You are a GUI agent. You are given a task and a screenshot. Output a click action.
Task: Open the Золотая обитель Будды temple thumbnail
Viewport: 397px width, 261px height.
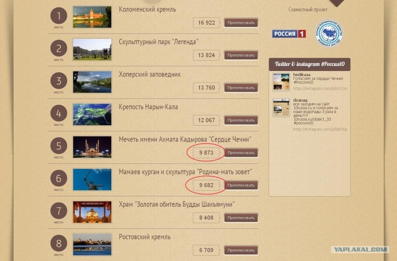pyautogui.click(x=92, y=212)
